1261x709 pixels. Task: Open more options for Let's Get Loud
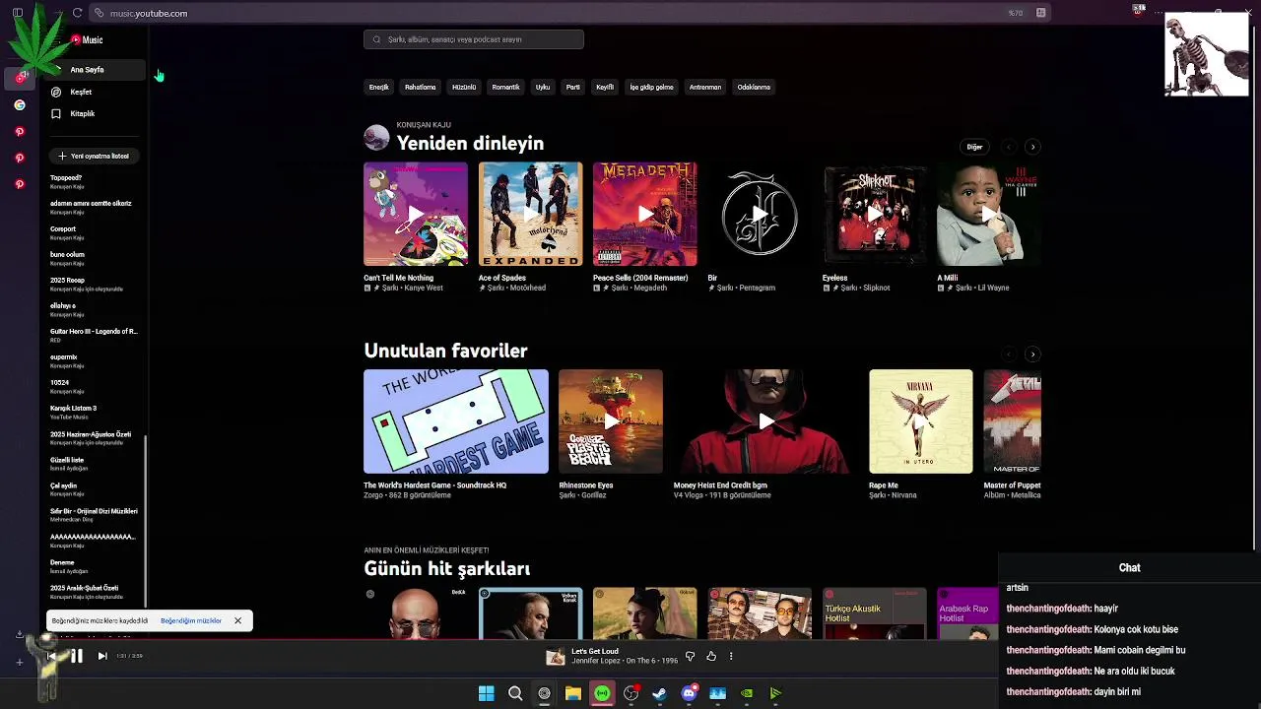coord(731,656)
